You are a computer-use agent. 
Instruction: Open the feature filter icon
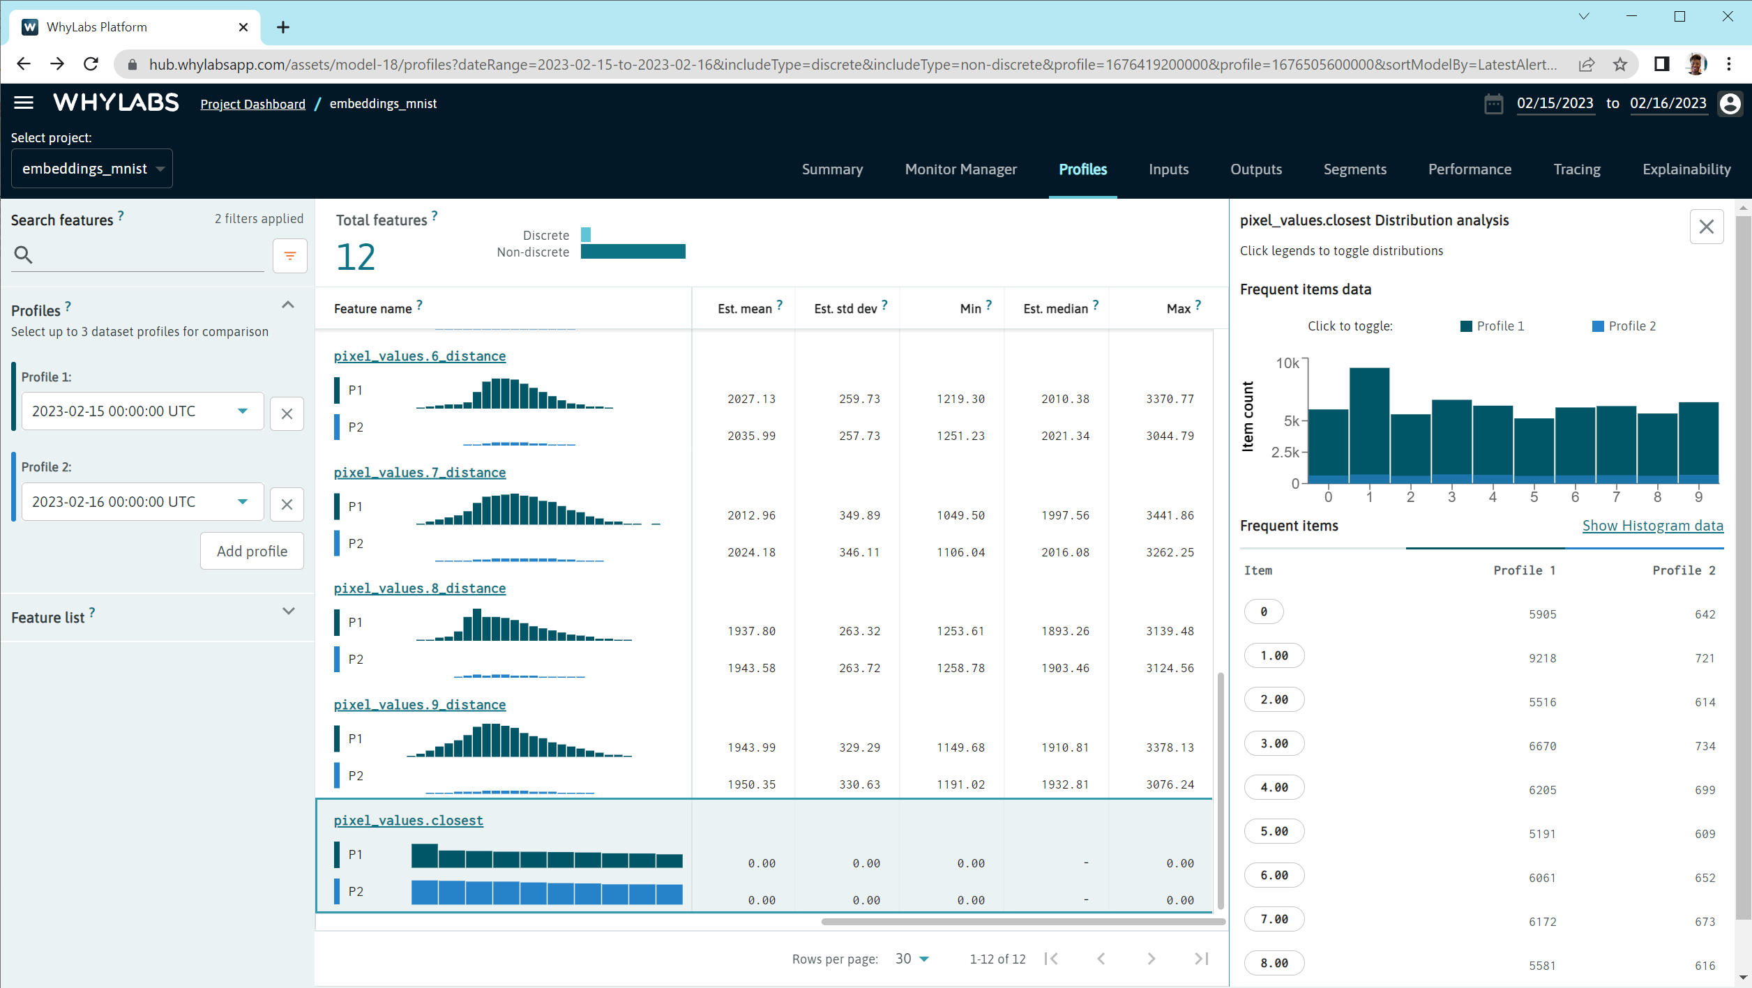coord(290,255)
